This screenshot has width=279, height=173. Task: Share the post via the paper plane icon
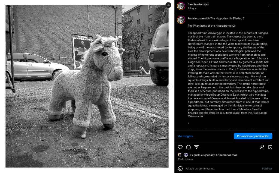click(196, 147)
